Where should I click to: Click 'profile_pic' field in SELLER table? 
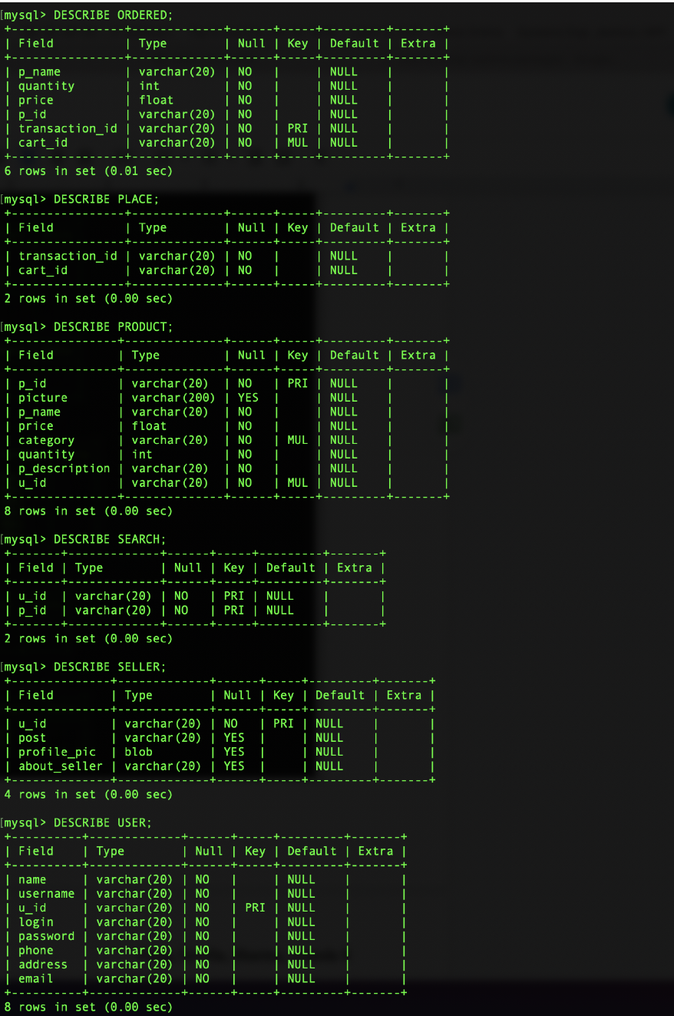tap(57, 752)
